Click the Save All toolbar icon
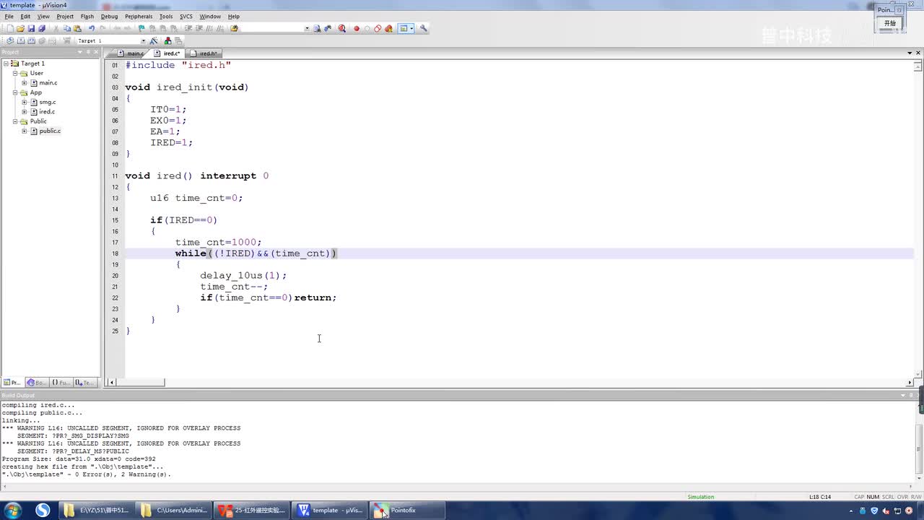This screenshot has height=520, width=924. (x=42, y=29)
